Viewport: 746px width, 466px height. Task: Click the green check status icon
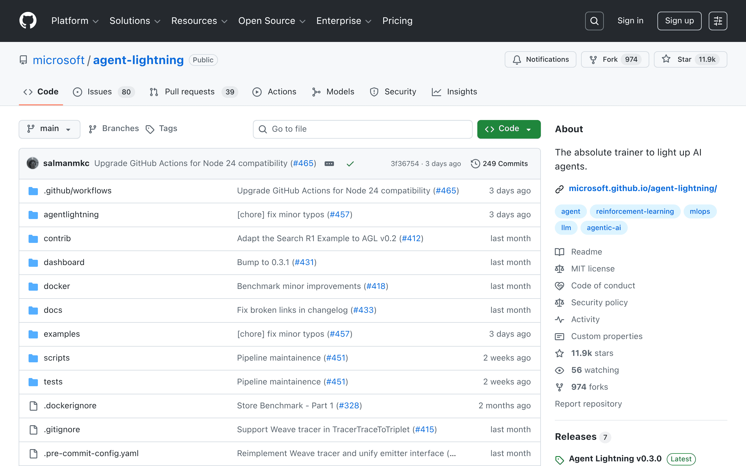point(350,164)
